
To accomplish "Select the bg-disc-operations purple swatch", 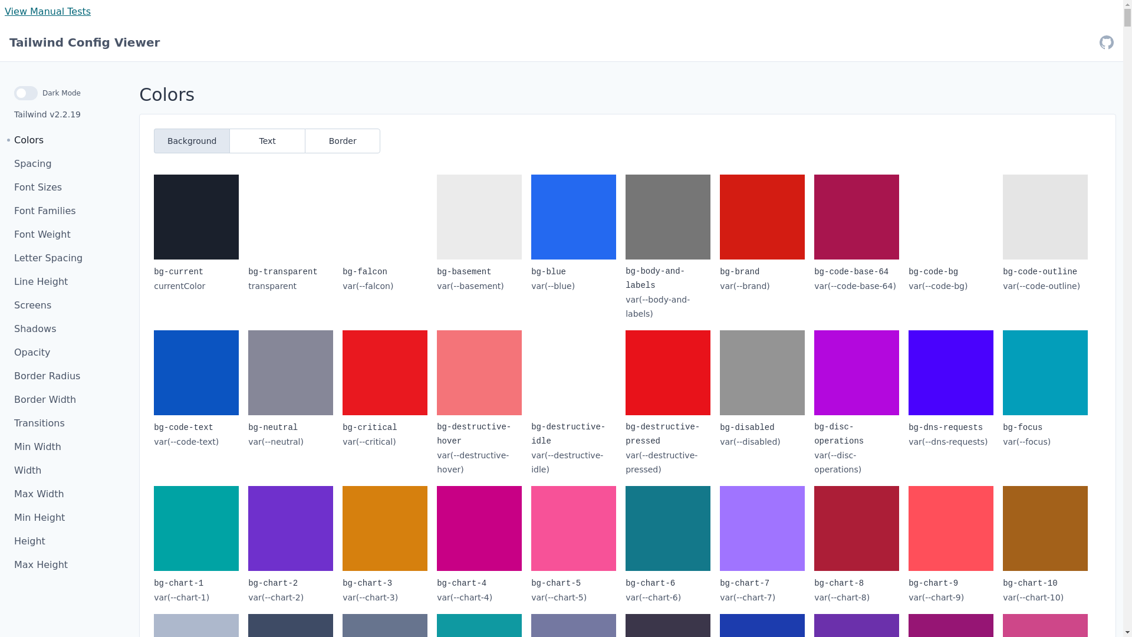I will pyautogui.click(x=857, y=373).
